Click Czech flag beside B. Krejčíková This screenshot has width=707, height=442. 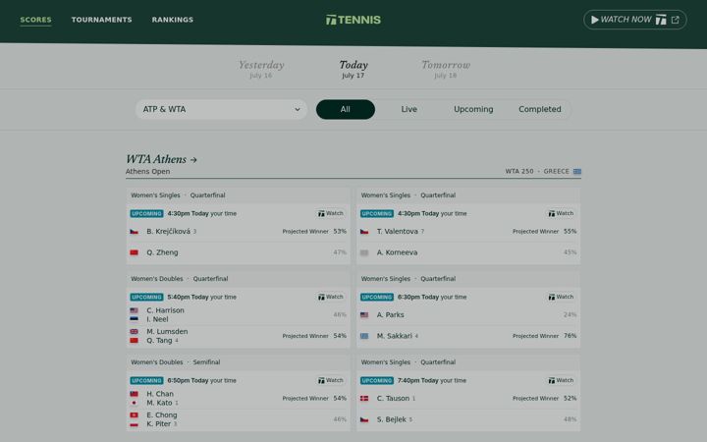tap(134, 232)
